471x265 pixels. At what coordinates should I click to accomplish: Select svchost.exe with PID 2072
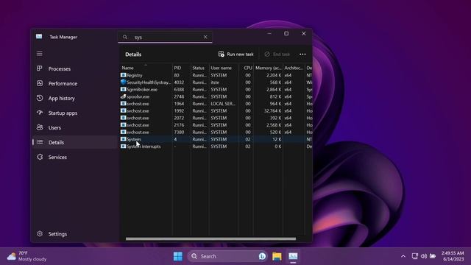[216, 118]
